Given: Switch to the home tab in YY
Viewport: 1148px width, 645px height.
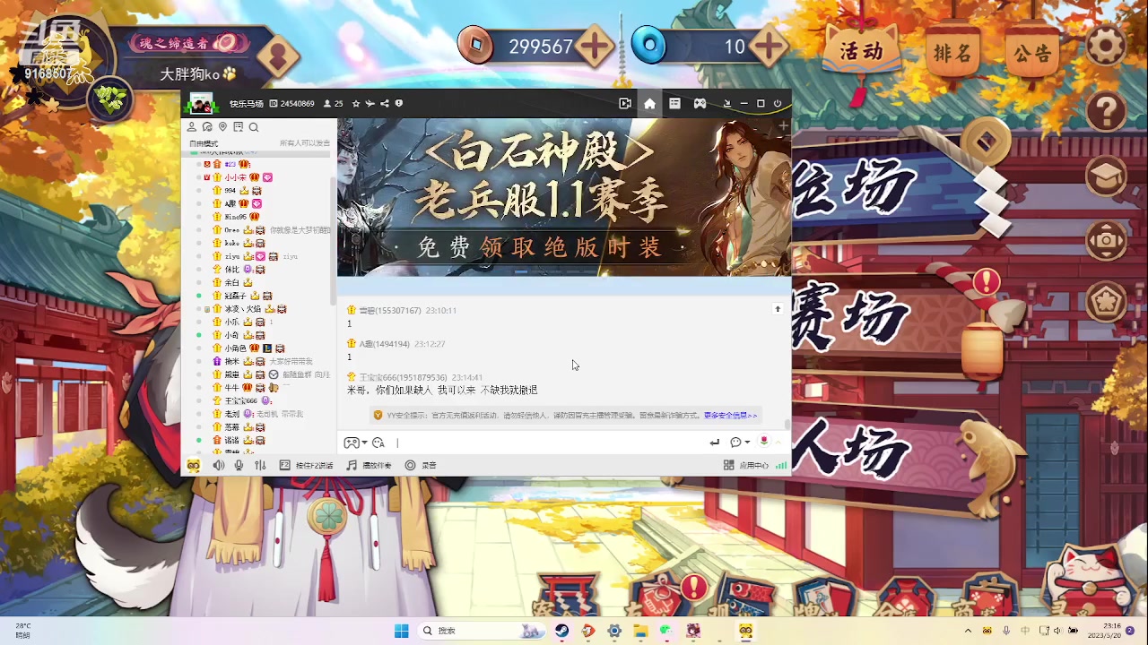Looking at the screenshot, I should coord(649,104).
